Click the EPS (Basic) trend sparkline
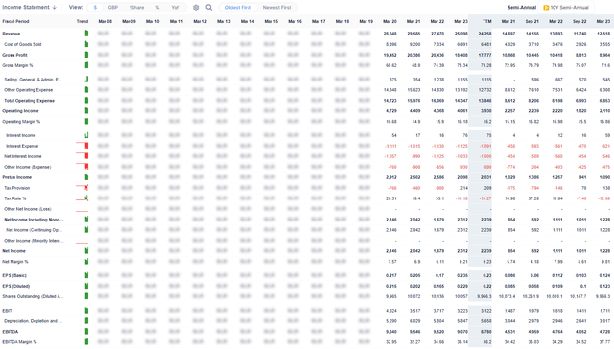This screenshot has width=614, height=349. [x=86, y=275]
